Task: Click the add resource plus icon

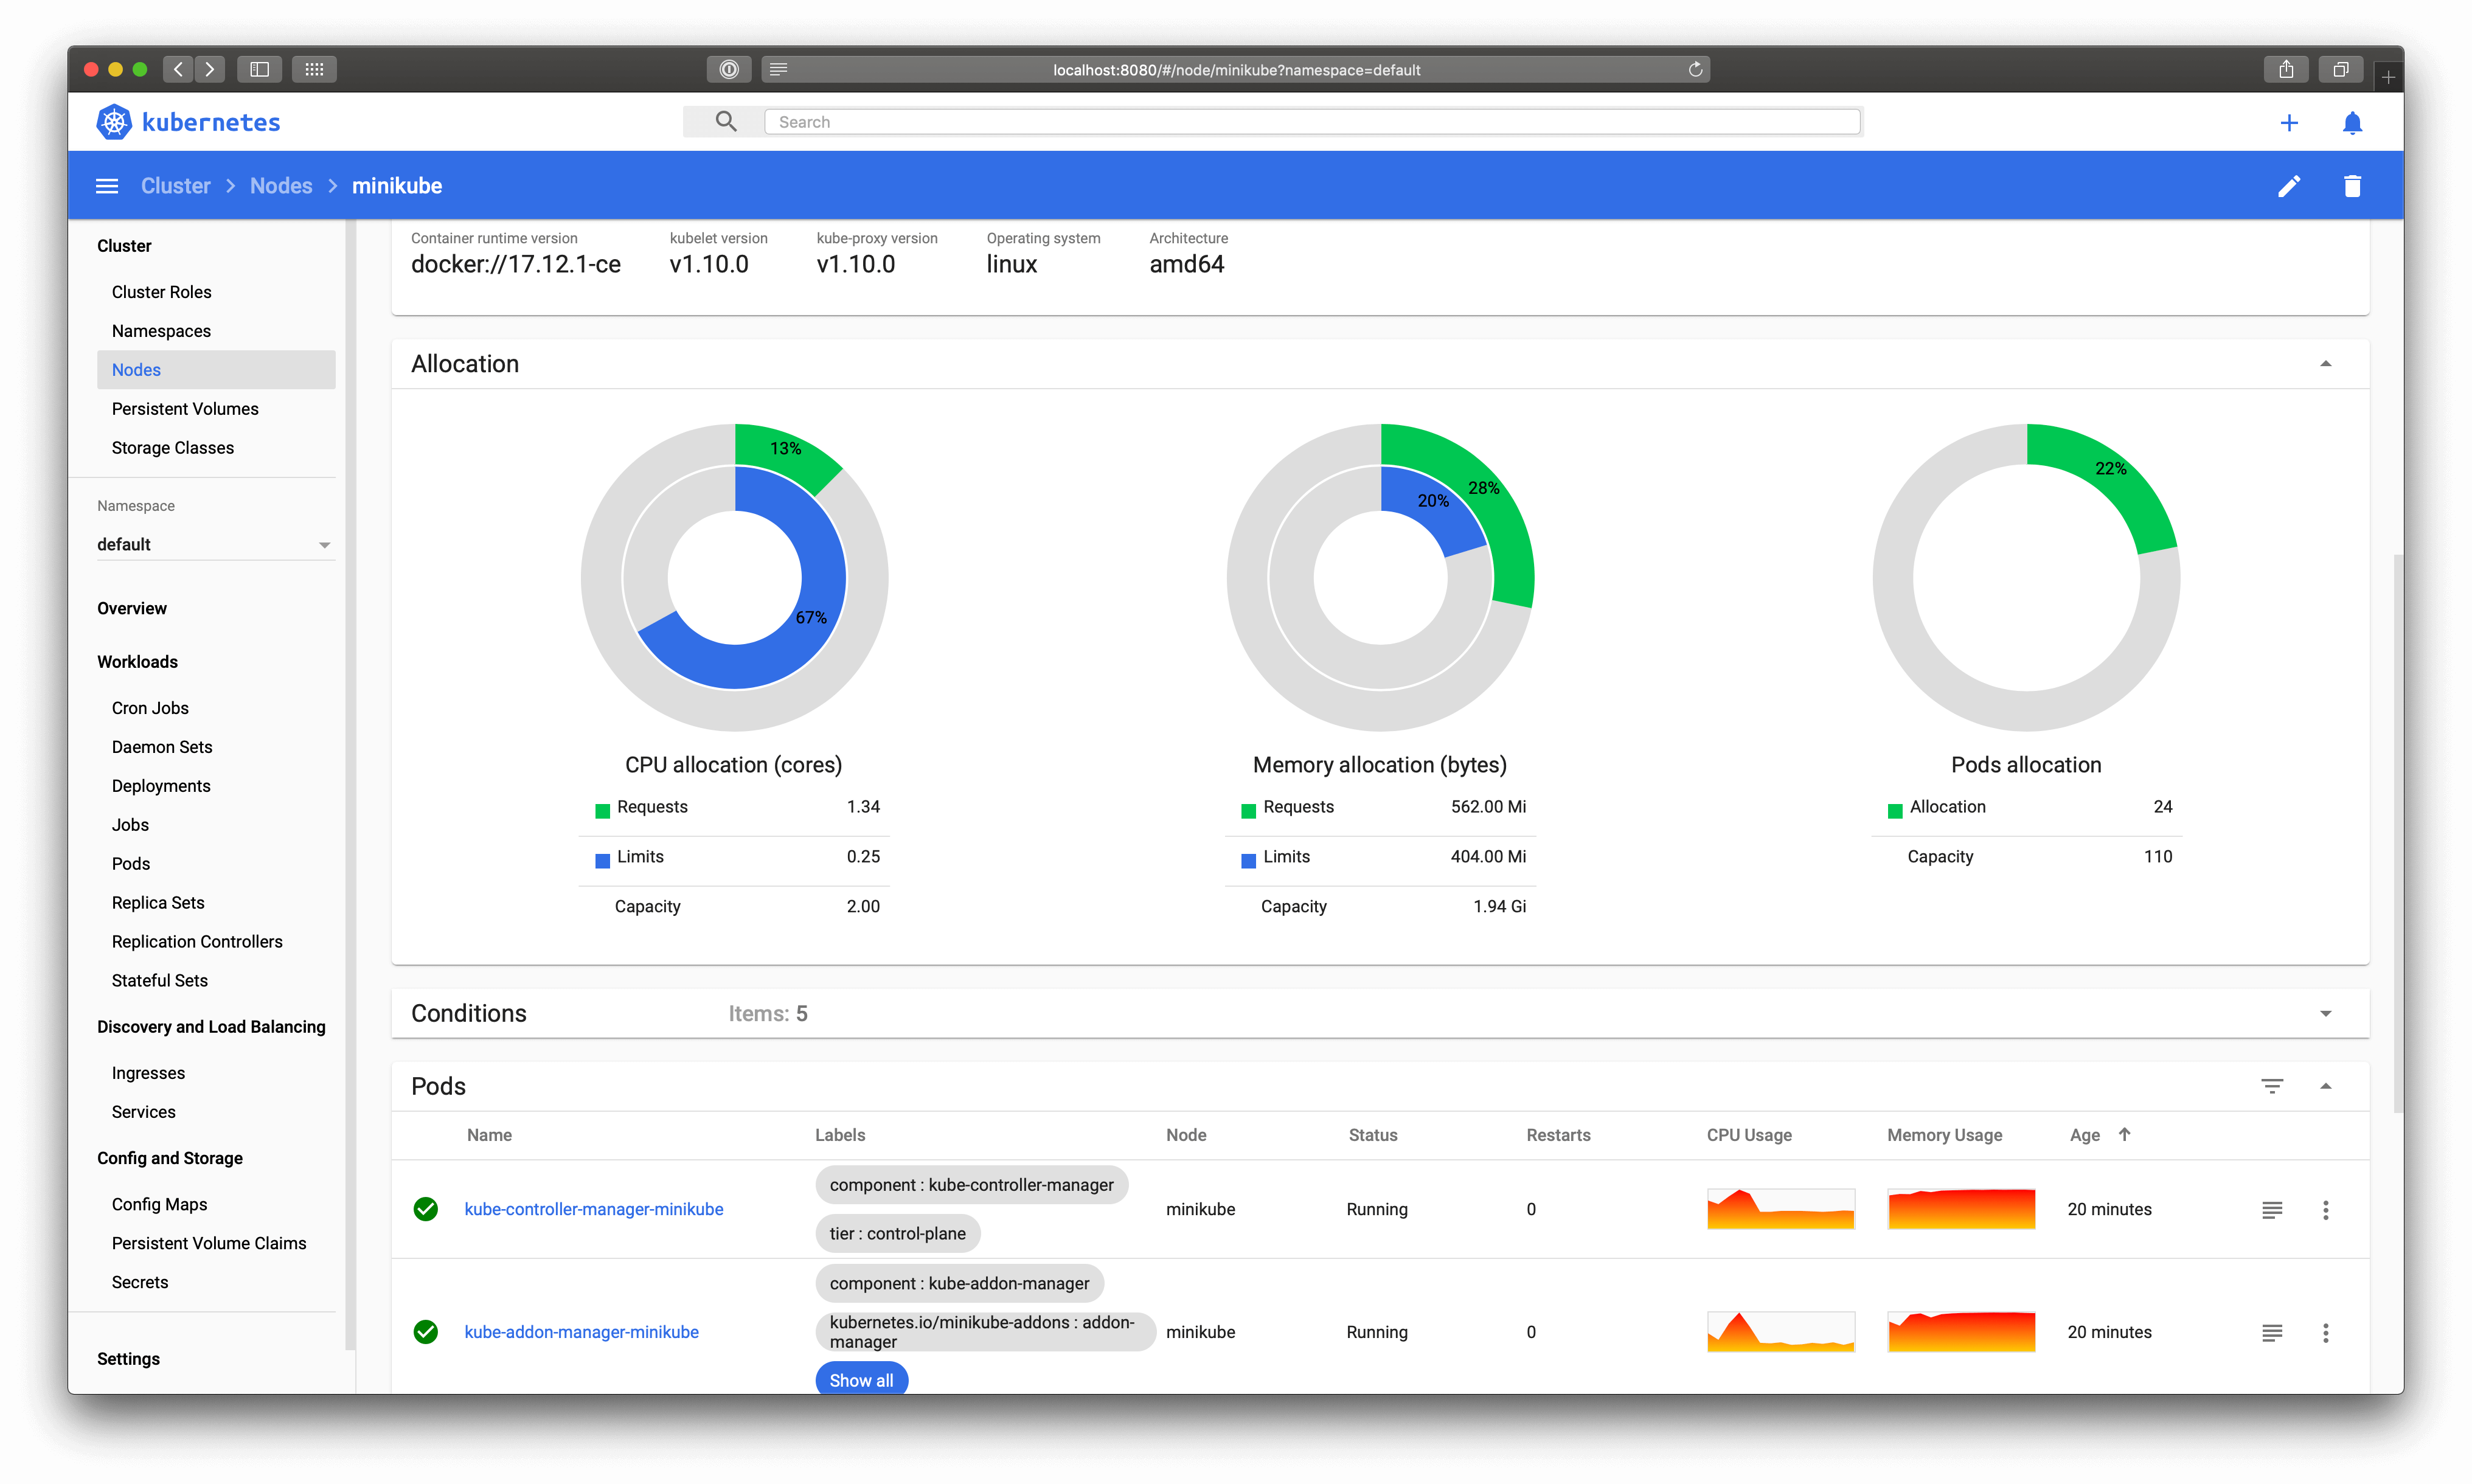Action: [x=2288, y=122]
